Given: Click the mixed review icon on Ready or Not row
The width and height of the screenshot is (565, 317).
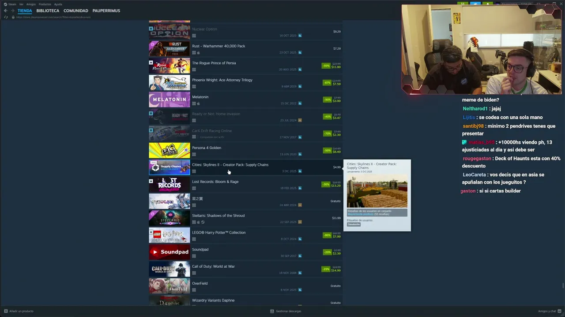Looking at the screenshot, I should click(300, 120).
